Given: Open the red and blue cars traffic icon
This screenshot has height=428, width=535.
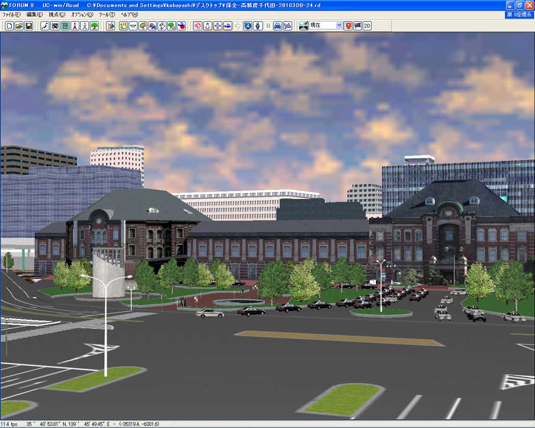Looking at the screenshot, I should click(x=152, y=26).
